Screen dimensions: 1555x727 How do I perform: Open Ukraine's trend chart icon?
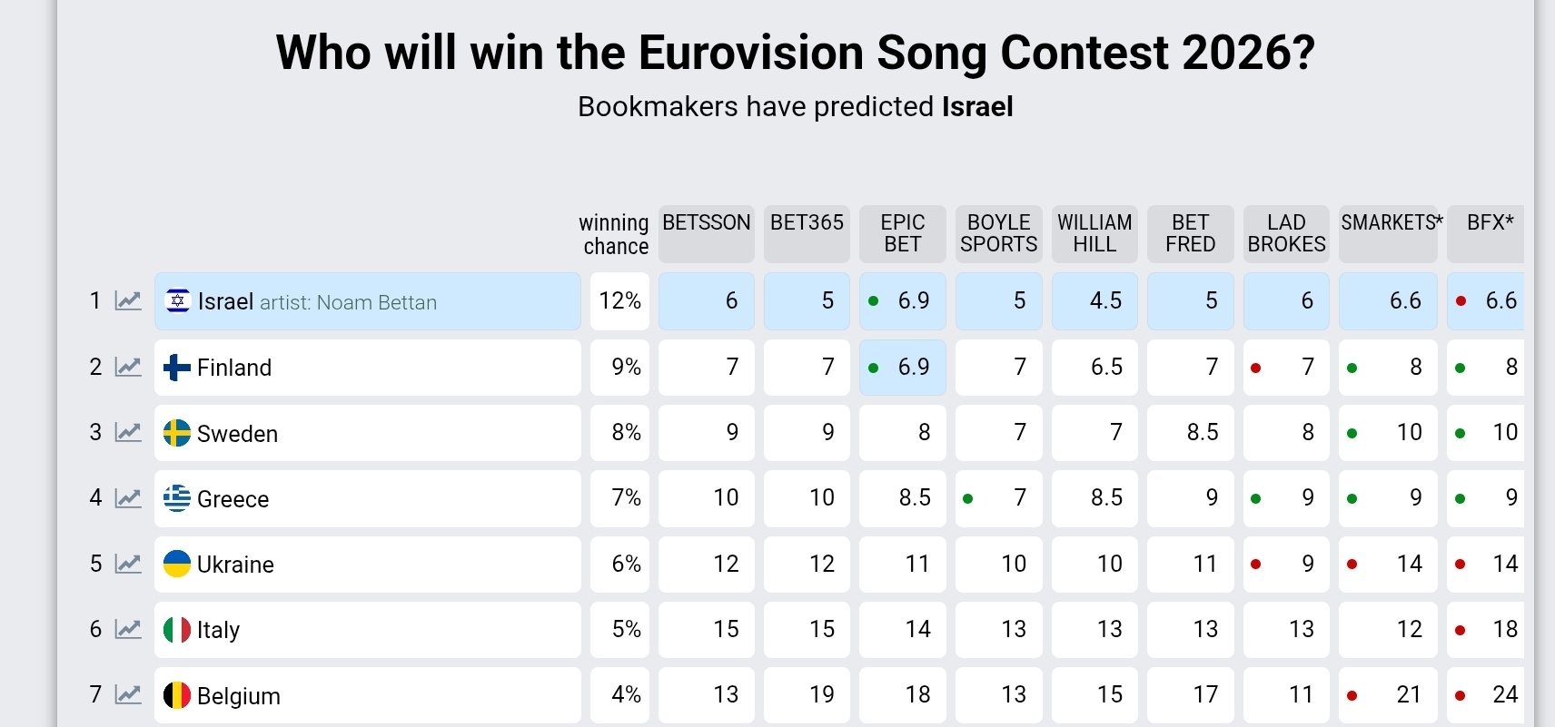tap(128, 565)
